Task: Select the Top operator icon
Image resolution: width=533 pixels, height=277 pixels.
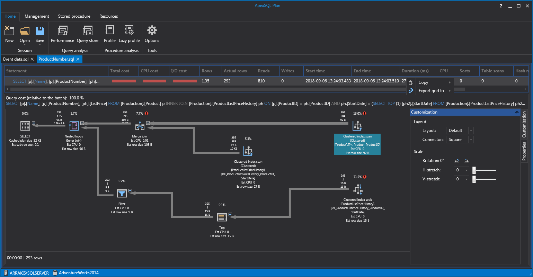Action: point(222,217)
